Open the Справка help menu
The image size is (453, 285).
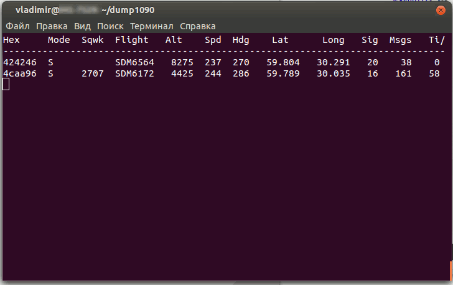tap(198, 26)
